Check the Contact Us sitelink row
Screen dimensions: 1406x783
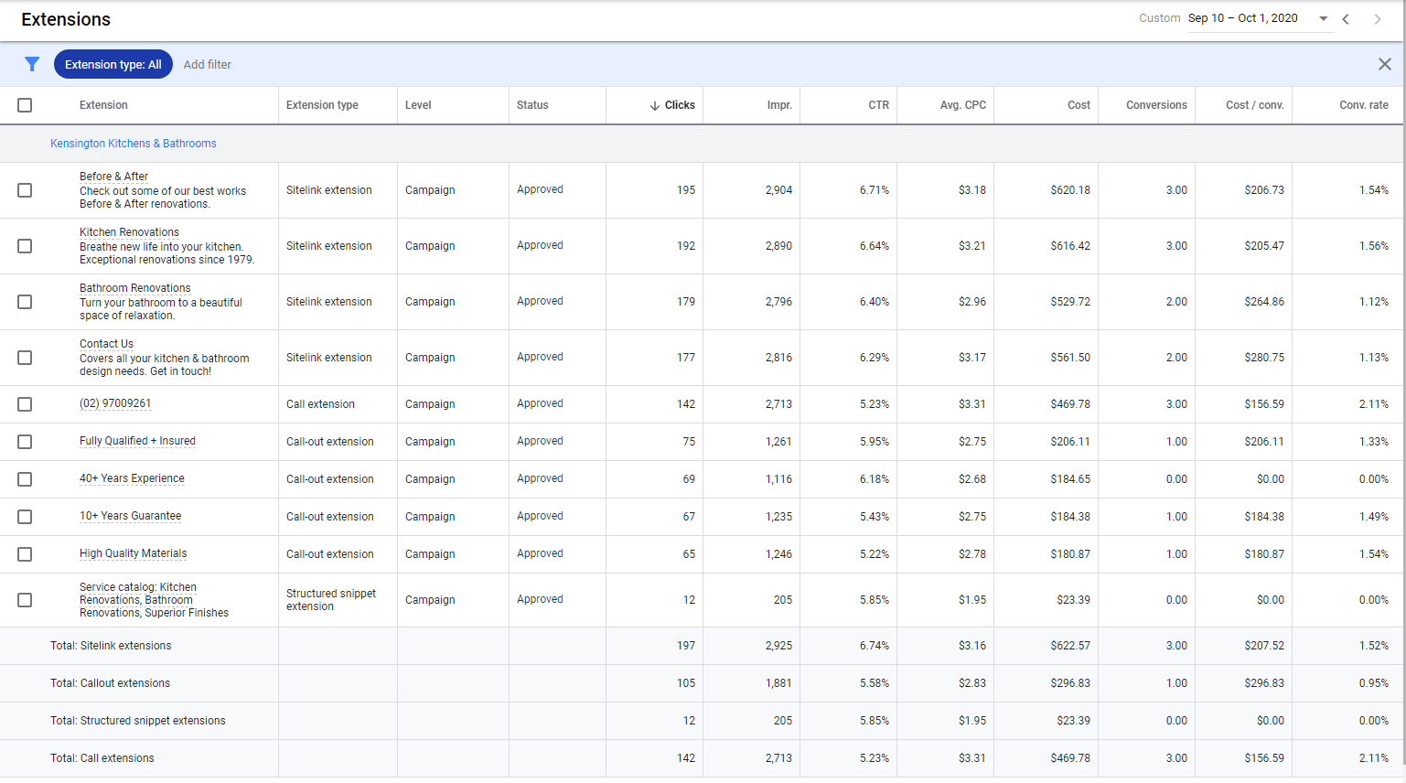click(25, 358)
